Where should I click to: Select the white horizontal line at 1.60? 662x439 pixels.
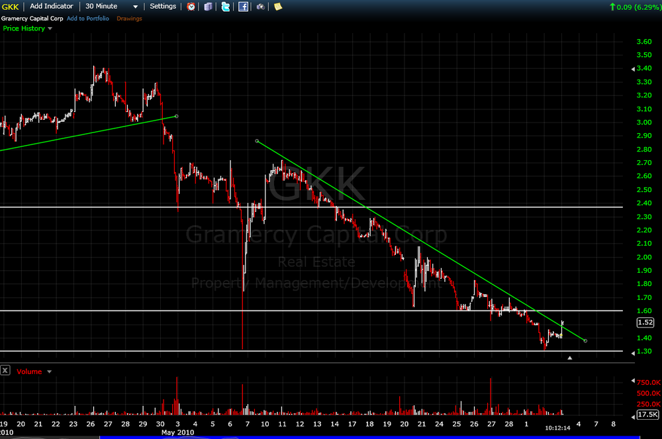(312, 311)
